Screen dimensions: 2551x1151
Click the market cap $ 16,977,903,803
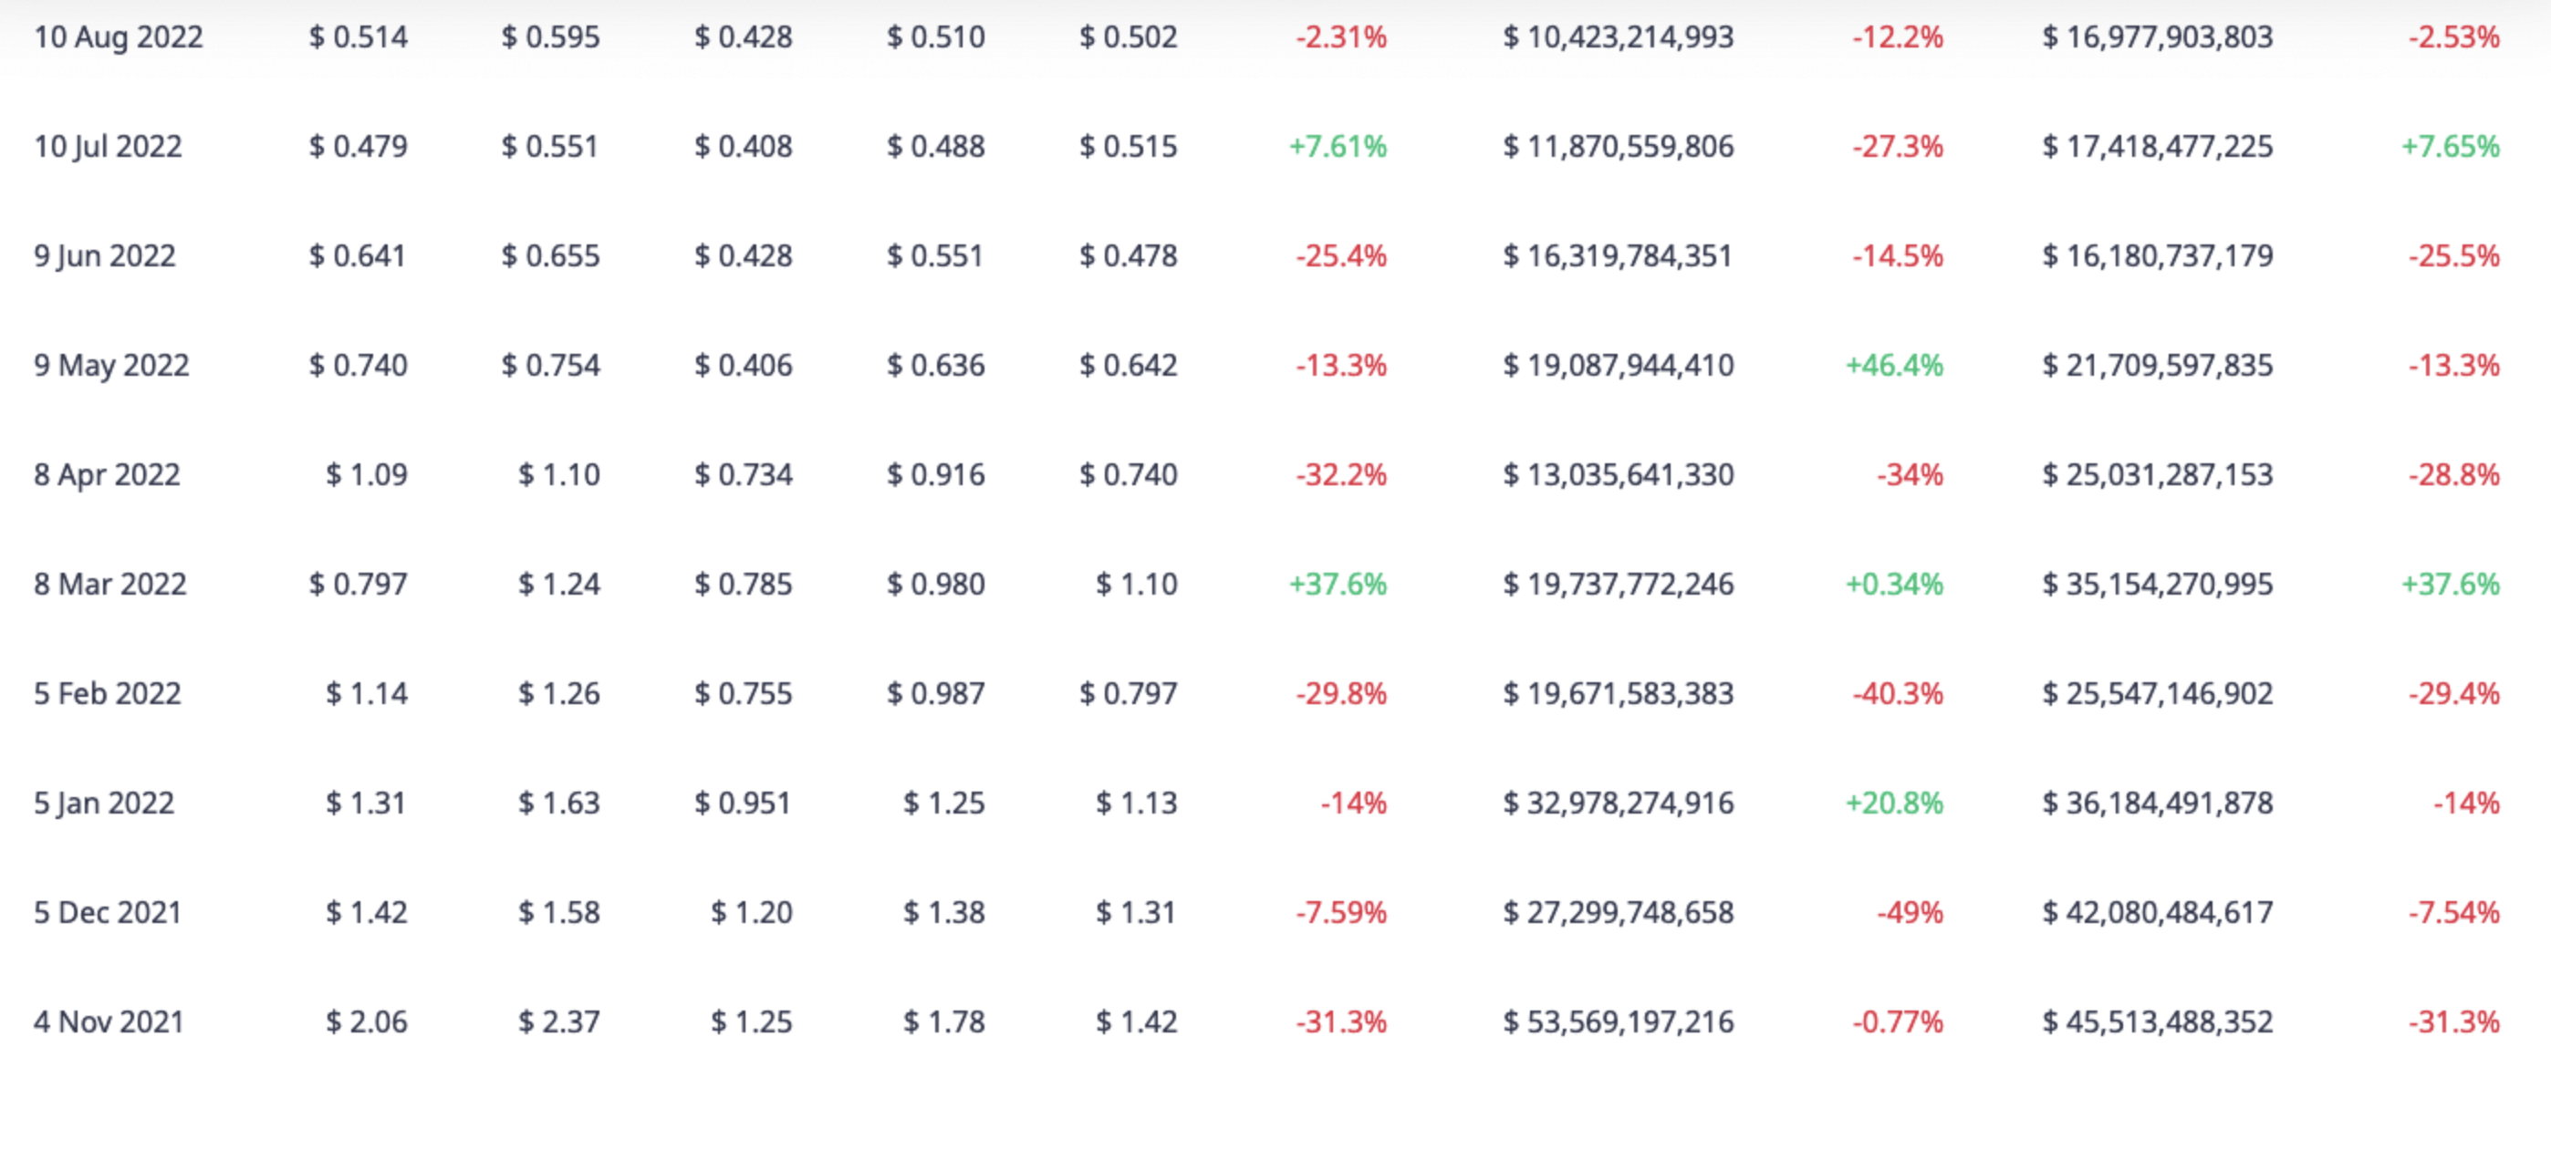tap(2157, 37)
